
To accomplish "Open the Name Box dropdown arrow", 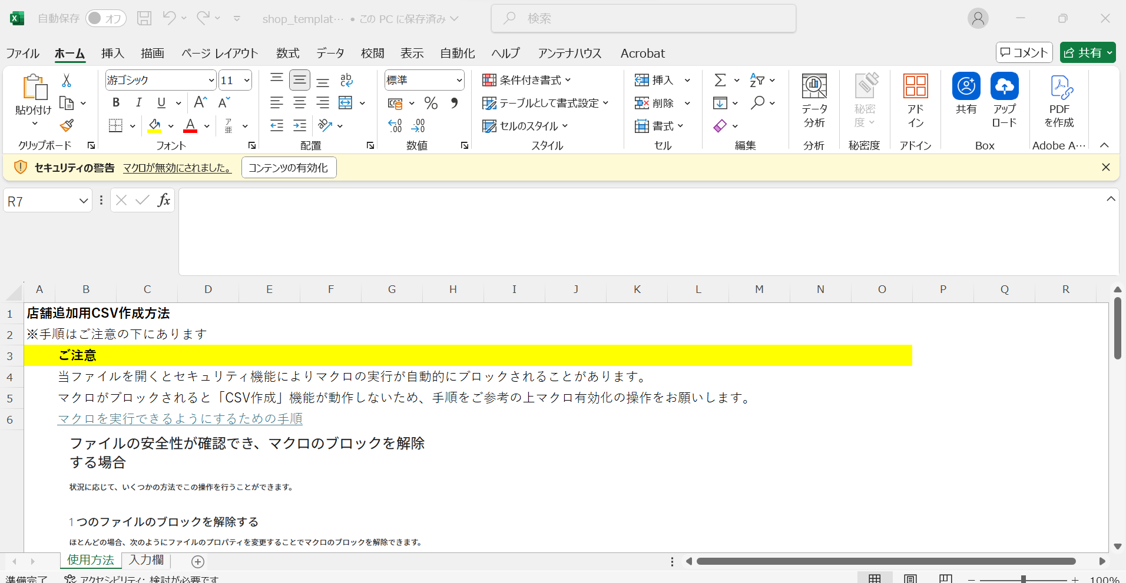I will (x=84, y=201).
